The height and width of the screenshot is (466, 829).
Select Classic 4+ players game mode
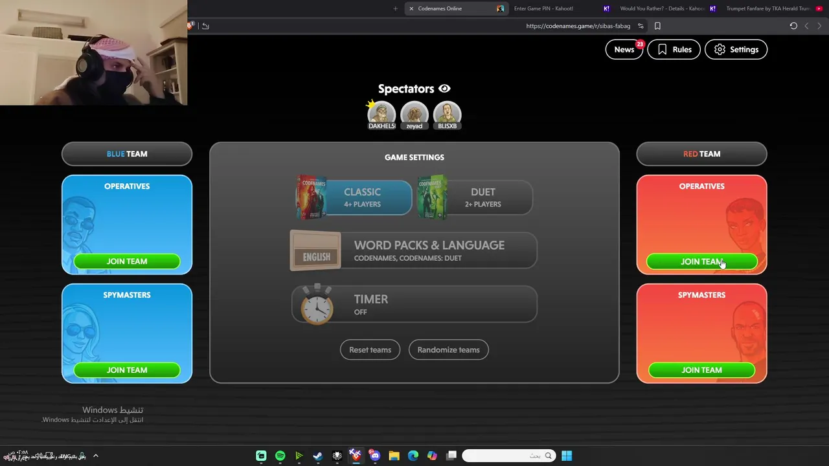pos(354,197)
